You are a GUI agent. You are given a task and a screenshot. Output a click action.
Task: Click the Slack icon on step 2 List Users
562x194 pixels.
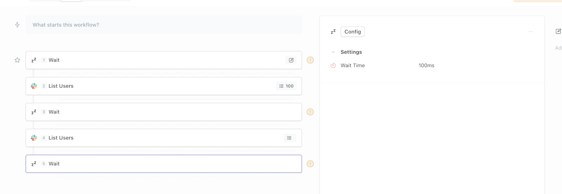tap(34, 86)
